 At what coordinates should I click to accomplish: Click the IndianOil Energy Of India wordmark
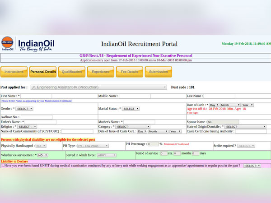click(36, 46)
